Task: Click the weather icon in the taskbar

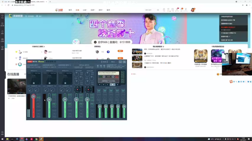Action: point(209,139)
